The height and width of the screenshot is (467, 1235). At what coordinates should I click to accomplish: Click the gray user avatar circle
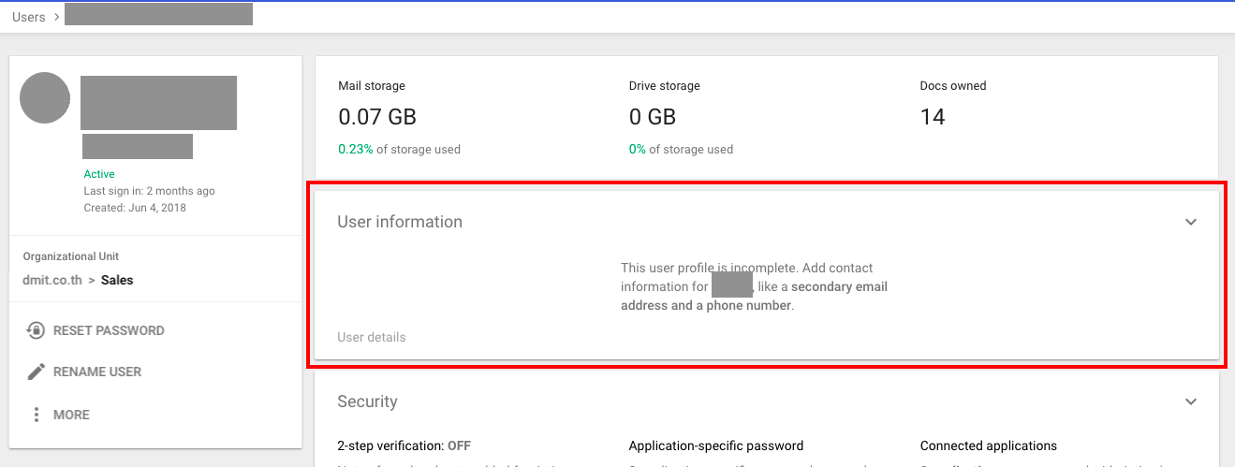[45, 98]
